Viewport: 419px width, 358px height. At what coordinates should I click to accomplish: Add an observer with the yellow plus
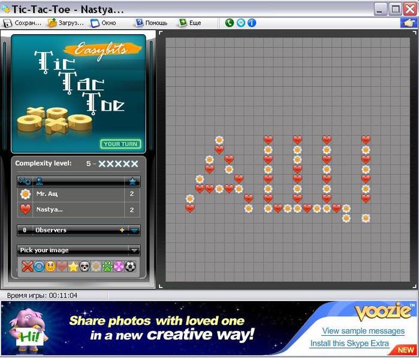[122, 230]
